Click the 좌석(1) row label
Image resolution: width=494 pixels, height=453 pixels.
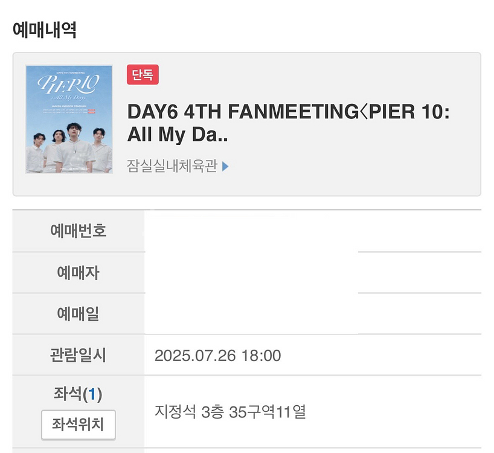pyautogui.click(x=78, y=394)
